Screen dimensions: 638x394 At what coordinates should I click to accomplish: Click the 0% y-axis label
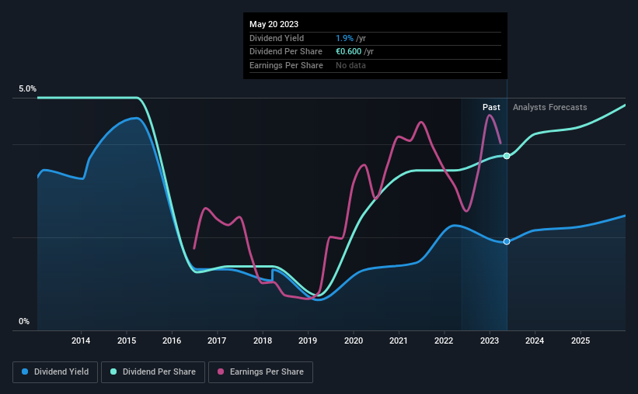24,322
